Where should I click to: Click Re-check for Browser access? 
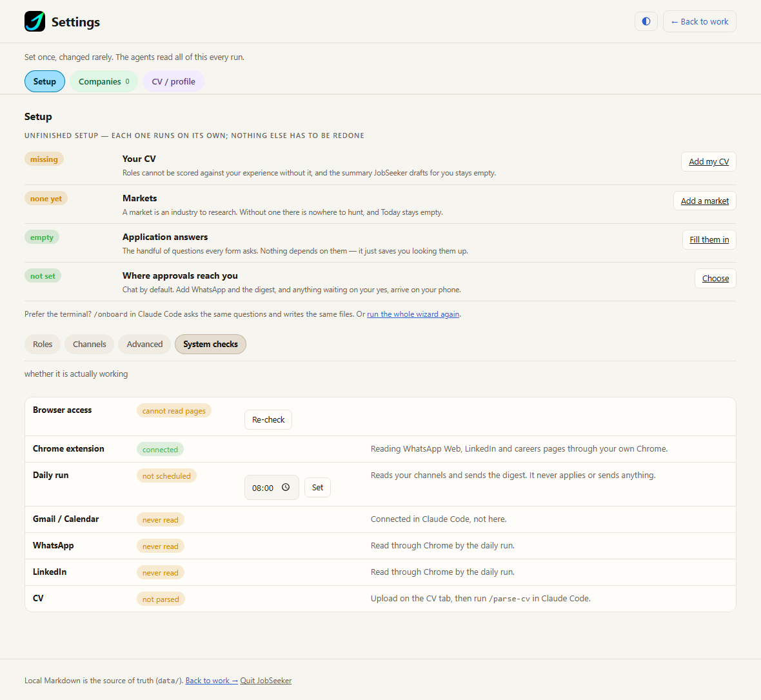click(268, 420)
